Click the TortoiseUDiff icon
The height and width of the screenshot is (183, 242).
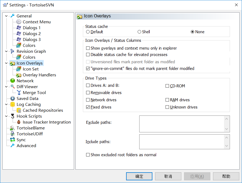(13, 134)
